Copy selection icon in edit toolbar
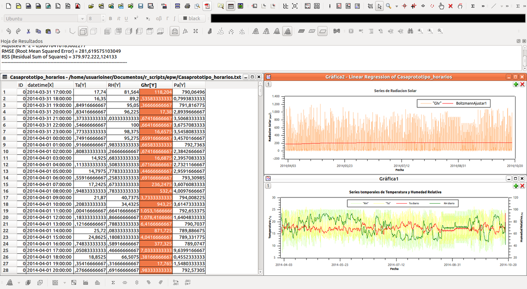 tap(38, 31)
